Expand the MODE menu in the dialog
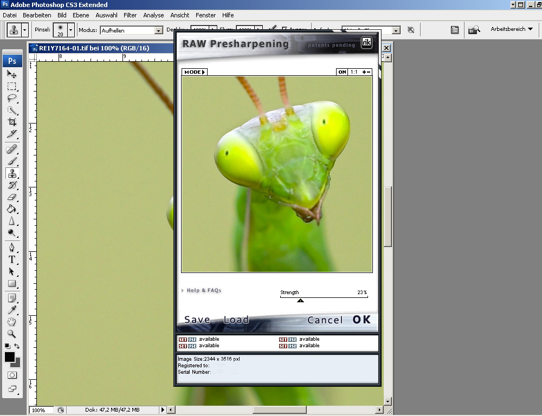Screen dimensions: 542x416 coord(194,72)
